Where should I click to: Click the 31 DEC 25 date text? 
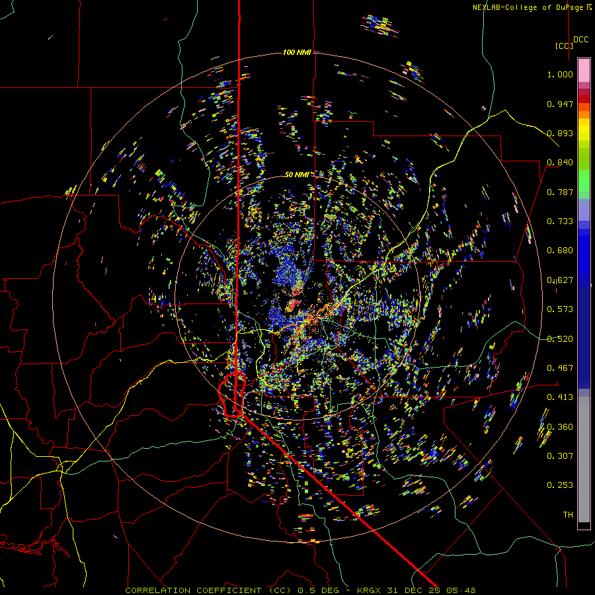pos(413,590)
